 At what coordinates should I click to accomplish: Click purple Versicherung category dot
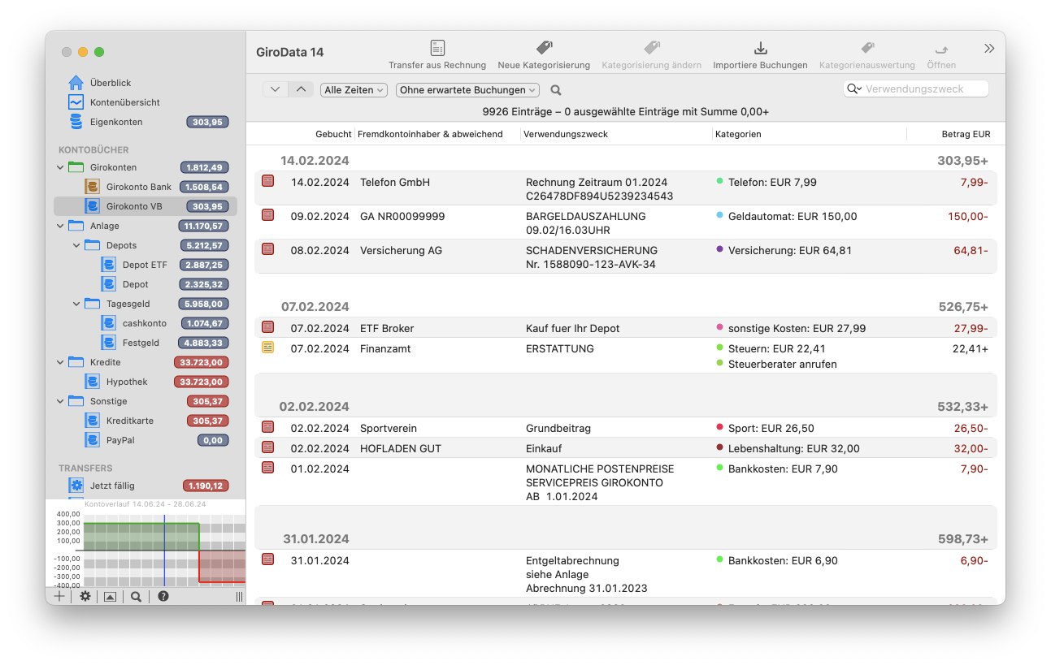point(719,249)
